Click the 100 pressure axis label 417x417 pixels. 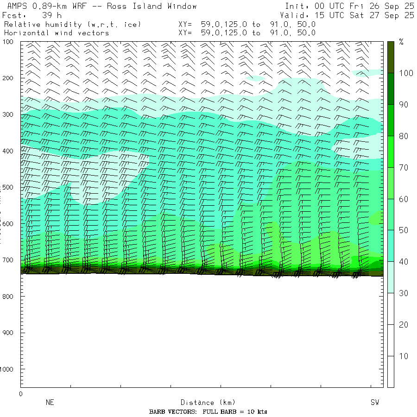8,42
